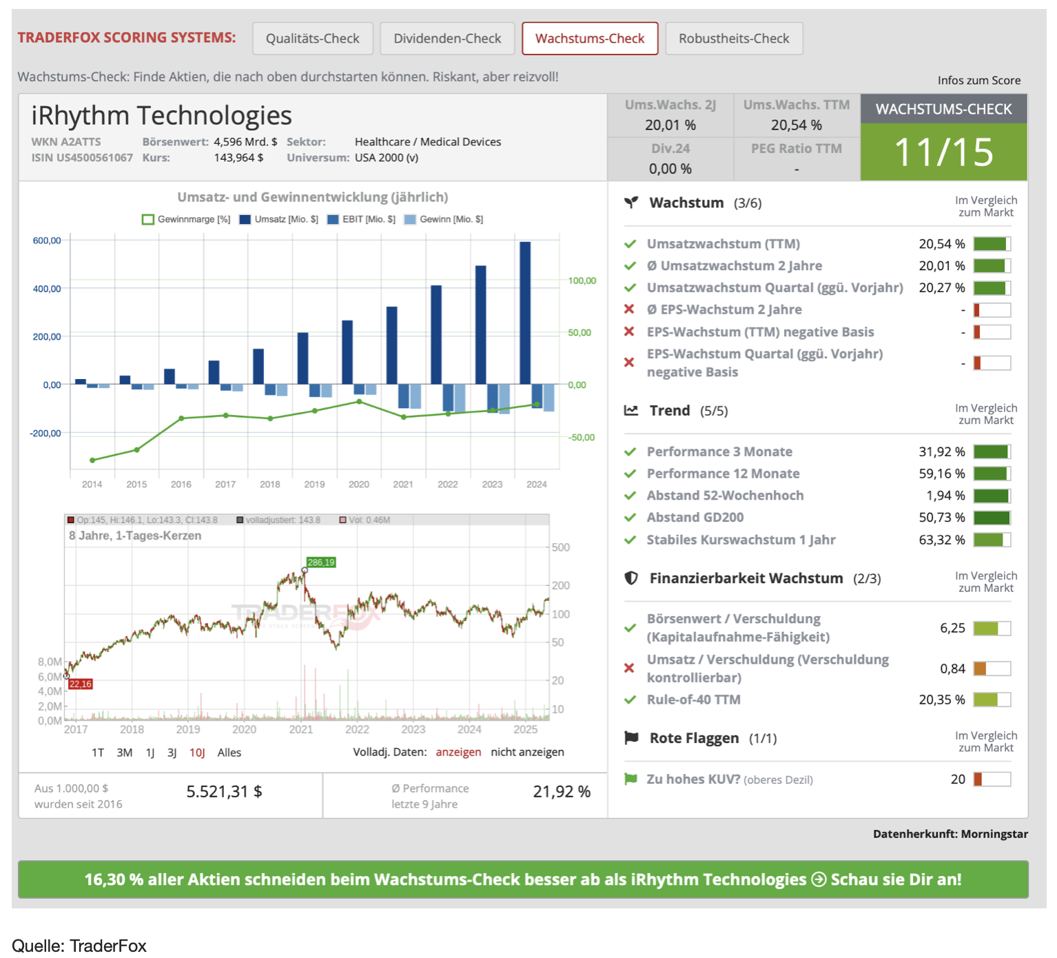
Task: Select the 3J chart timeframe
Action: 172,753
